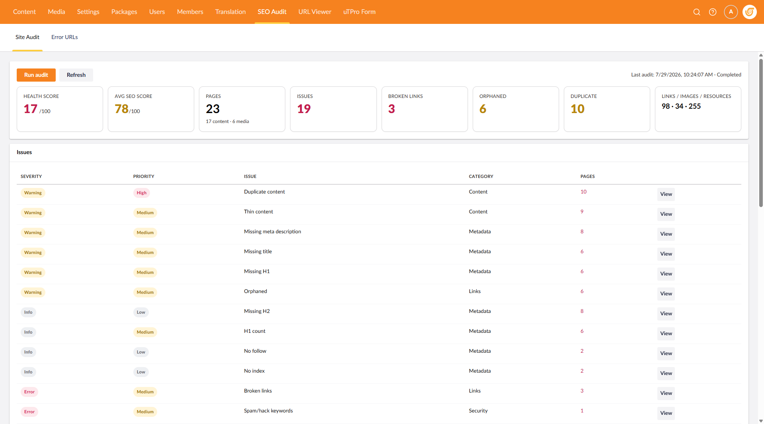The width and height of the screenshot is (764, 424).
Task: Open the Users section
Action: (157, 12)
